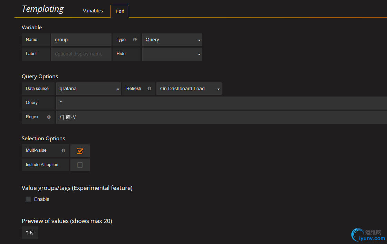The width and height of the screenshot is (387, 244).
Task: Enable value groups/tags checkbox
Action: (28, 199)
